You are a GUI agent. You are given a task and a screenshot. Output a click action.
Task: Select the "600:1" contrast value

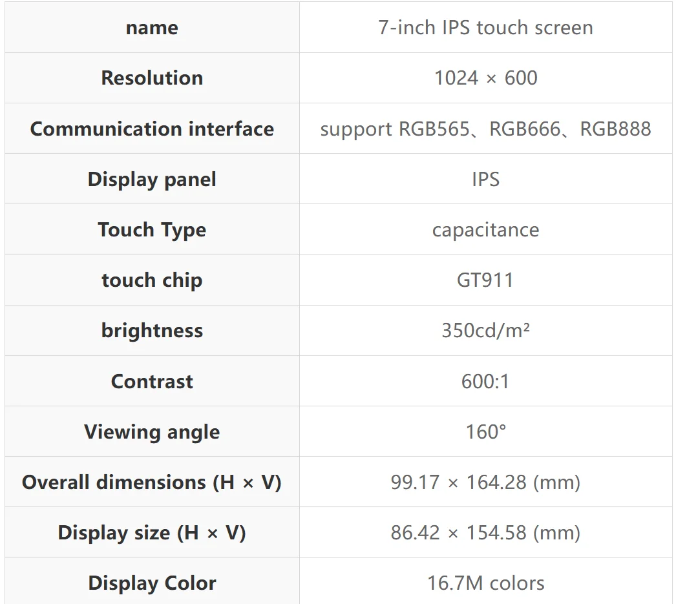[485, 381]
